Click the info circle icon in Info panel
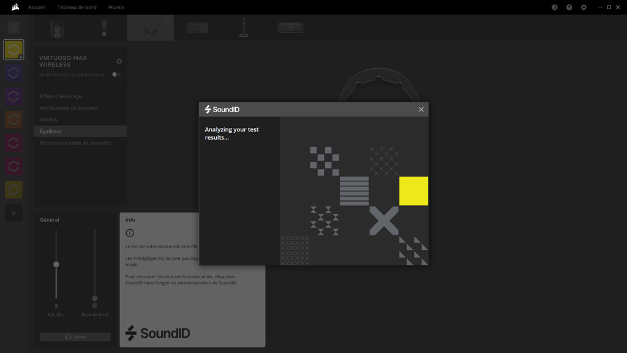627x353 pixels. (130, 233)
